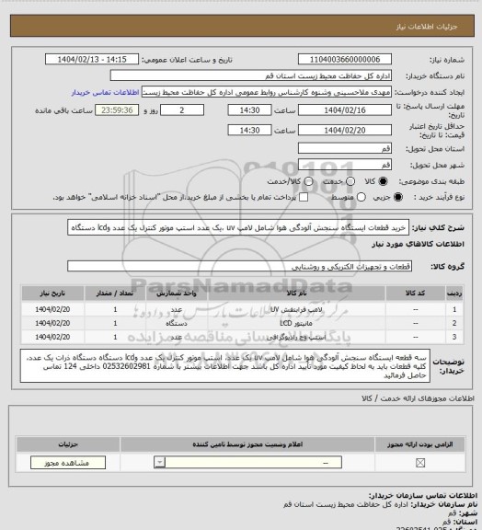Viewport: 482px width, 530px height.
Task: Click the unit cell دستگاه in row 2
Action: pyautogui.click(x=177, y=324)
